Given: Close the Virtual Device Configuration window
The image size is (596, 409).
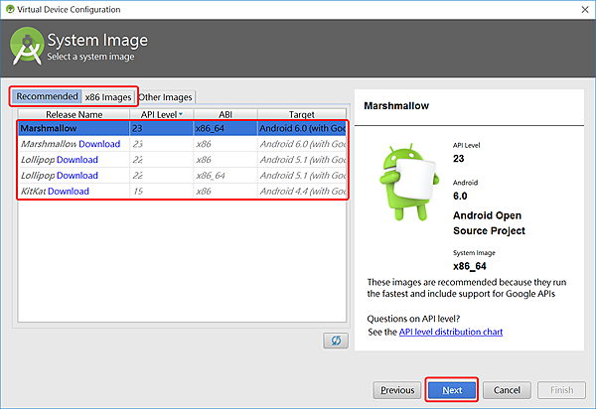Looking at the screenshot, I should pos(585,10).
